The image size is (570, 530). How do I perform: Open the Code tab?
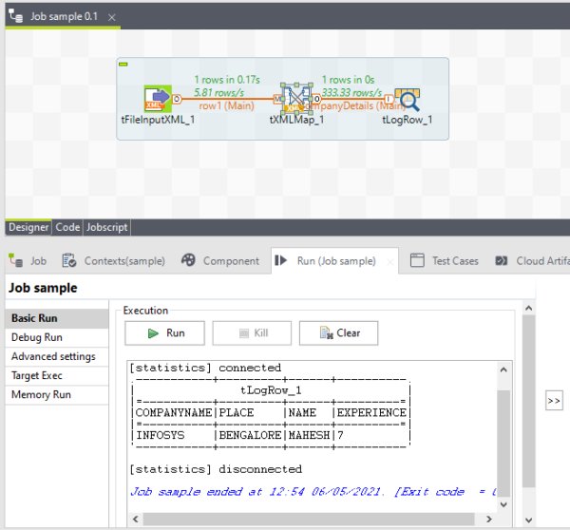[x=67, y=227]
